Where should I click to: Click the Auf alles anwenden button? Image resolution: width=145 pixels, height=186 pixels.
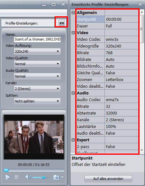[x=108, y=179]
